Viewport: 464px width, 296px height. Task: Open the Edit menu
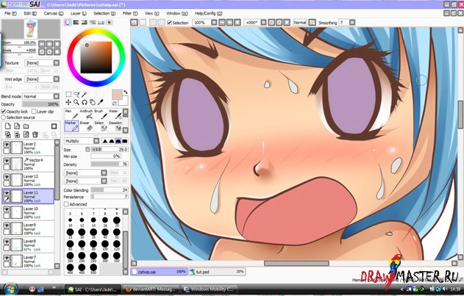pos(30,13)
